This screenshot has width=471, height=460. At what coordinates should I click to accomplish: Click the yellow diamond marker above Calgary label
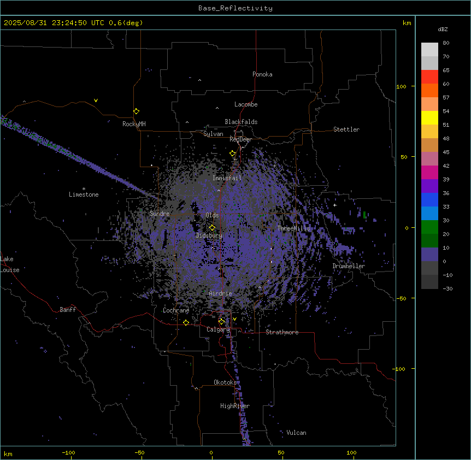[221, 322]
